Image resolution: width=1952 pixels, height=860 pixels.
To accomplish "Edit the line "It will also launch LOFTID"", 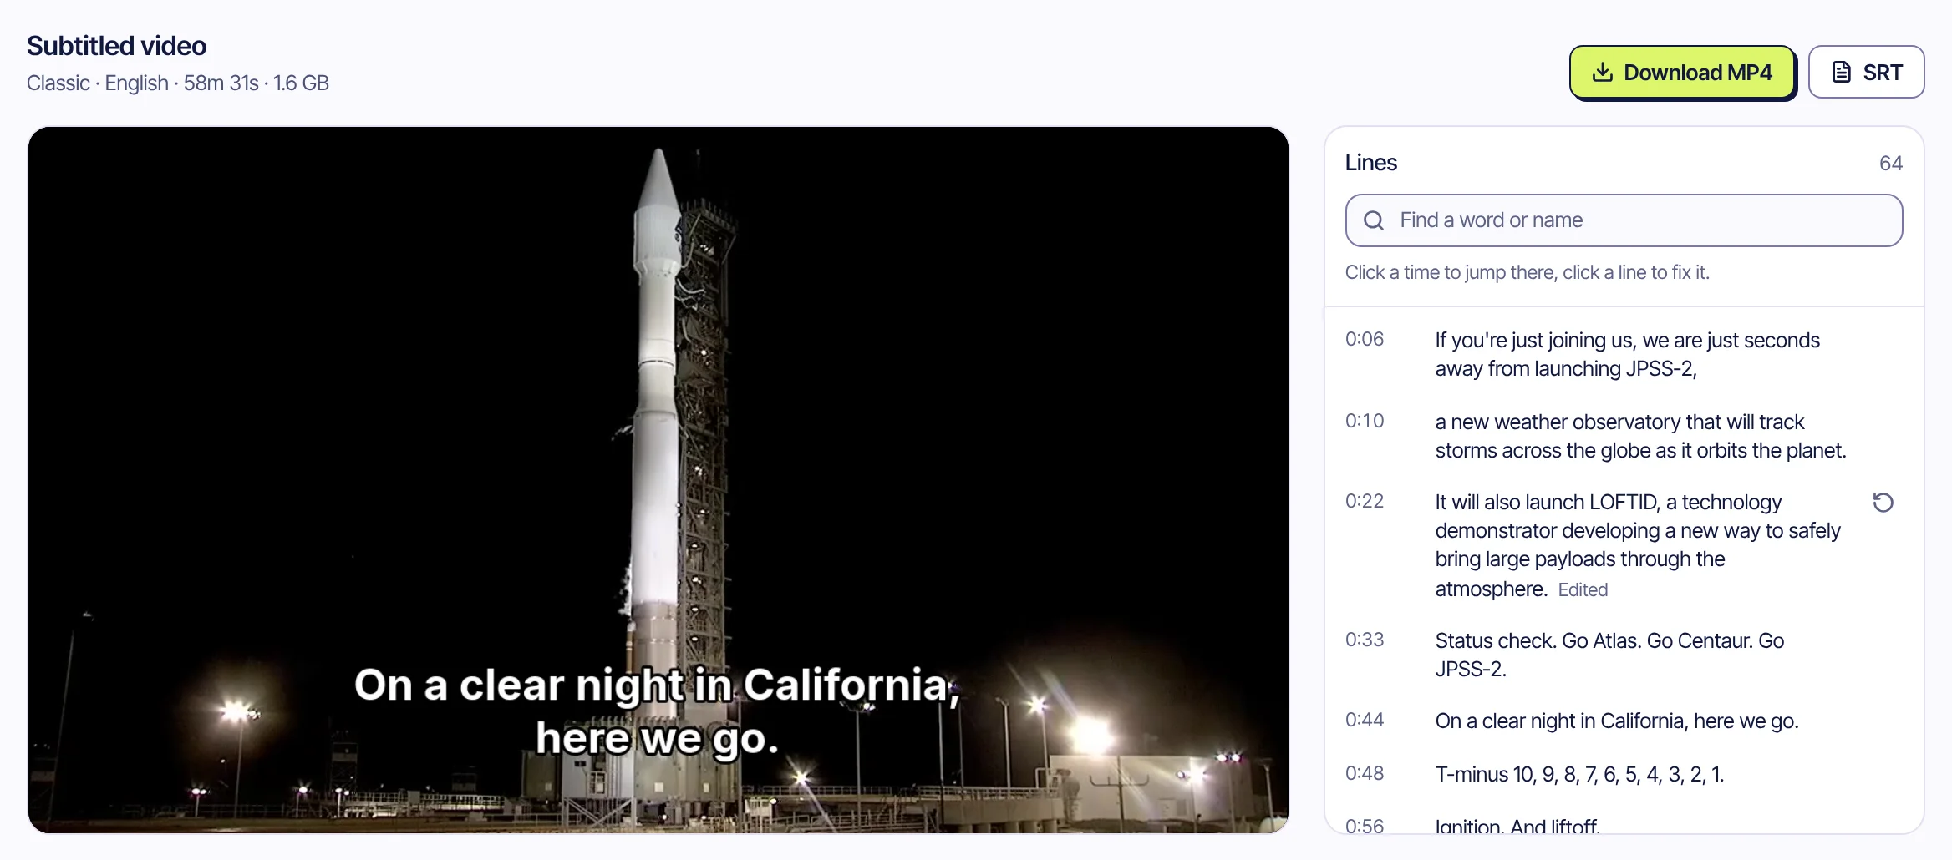I will [1638, 545].
